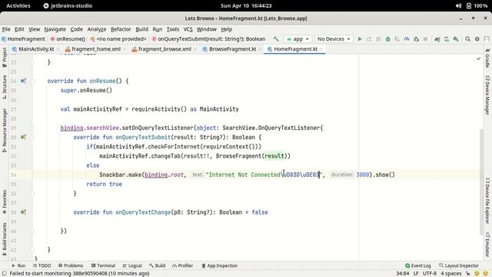The width and height of the screenshot is (492, 277).
Task: Click override gutter marker at line 30
Action: pyautogui.click(x=23, y=137)
